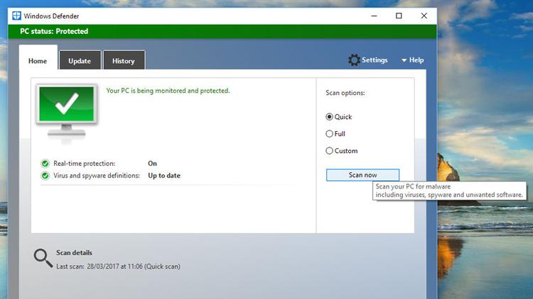Click the Real-time protection green check icon
This screenshot has width=533, height=299.
point(45,164)
